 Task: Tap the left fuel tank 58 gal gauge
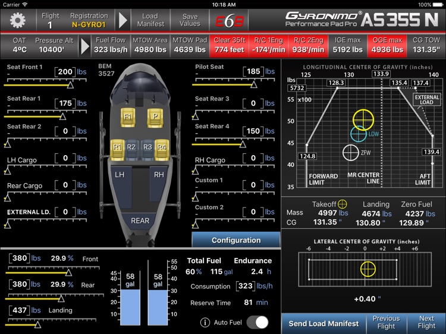(130, 298)
